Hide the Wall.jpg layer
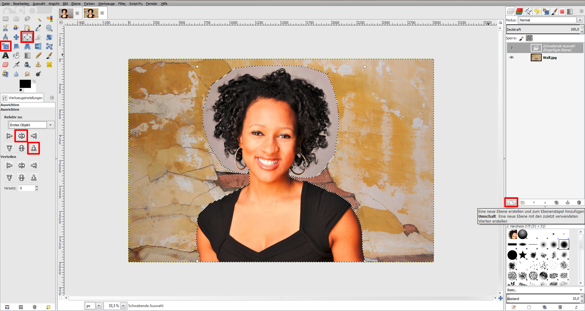Image resolution: width=585 pixels, height=311 pixels. coord(512,57)
